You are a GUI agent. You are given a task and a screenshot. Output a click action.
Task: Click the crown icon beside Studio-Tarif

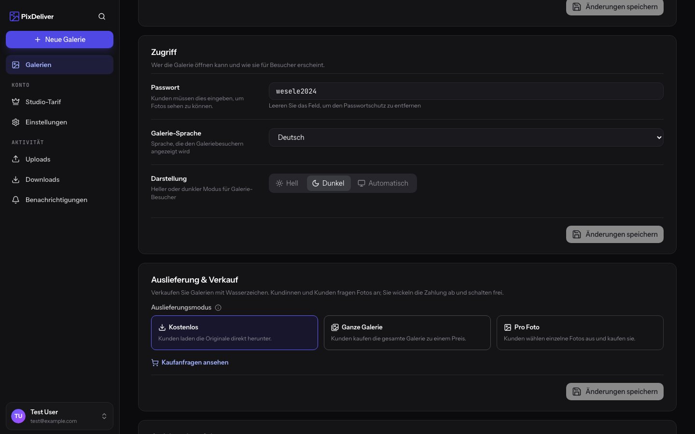click(x=16, y=102)
